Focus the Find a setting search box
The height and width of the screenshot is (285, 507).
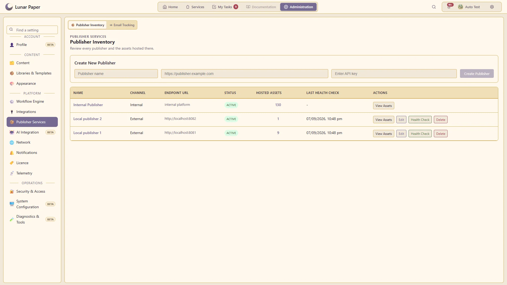(32, 30)
